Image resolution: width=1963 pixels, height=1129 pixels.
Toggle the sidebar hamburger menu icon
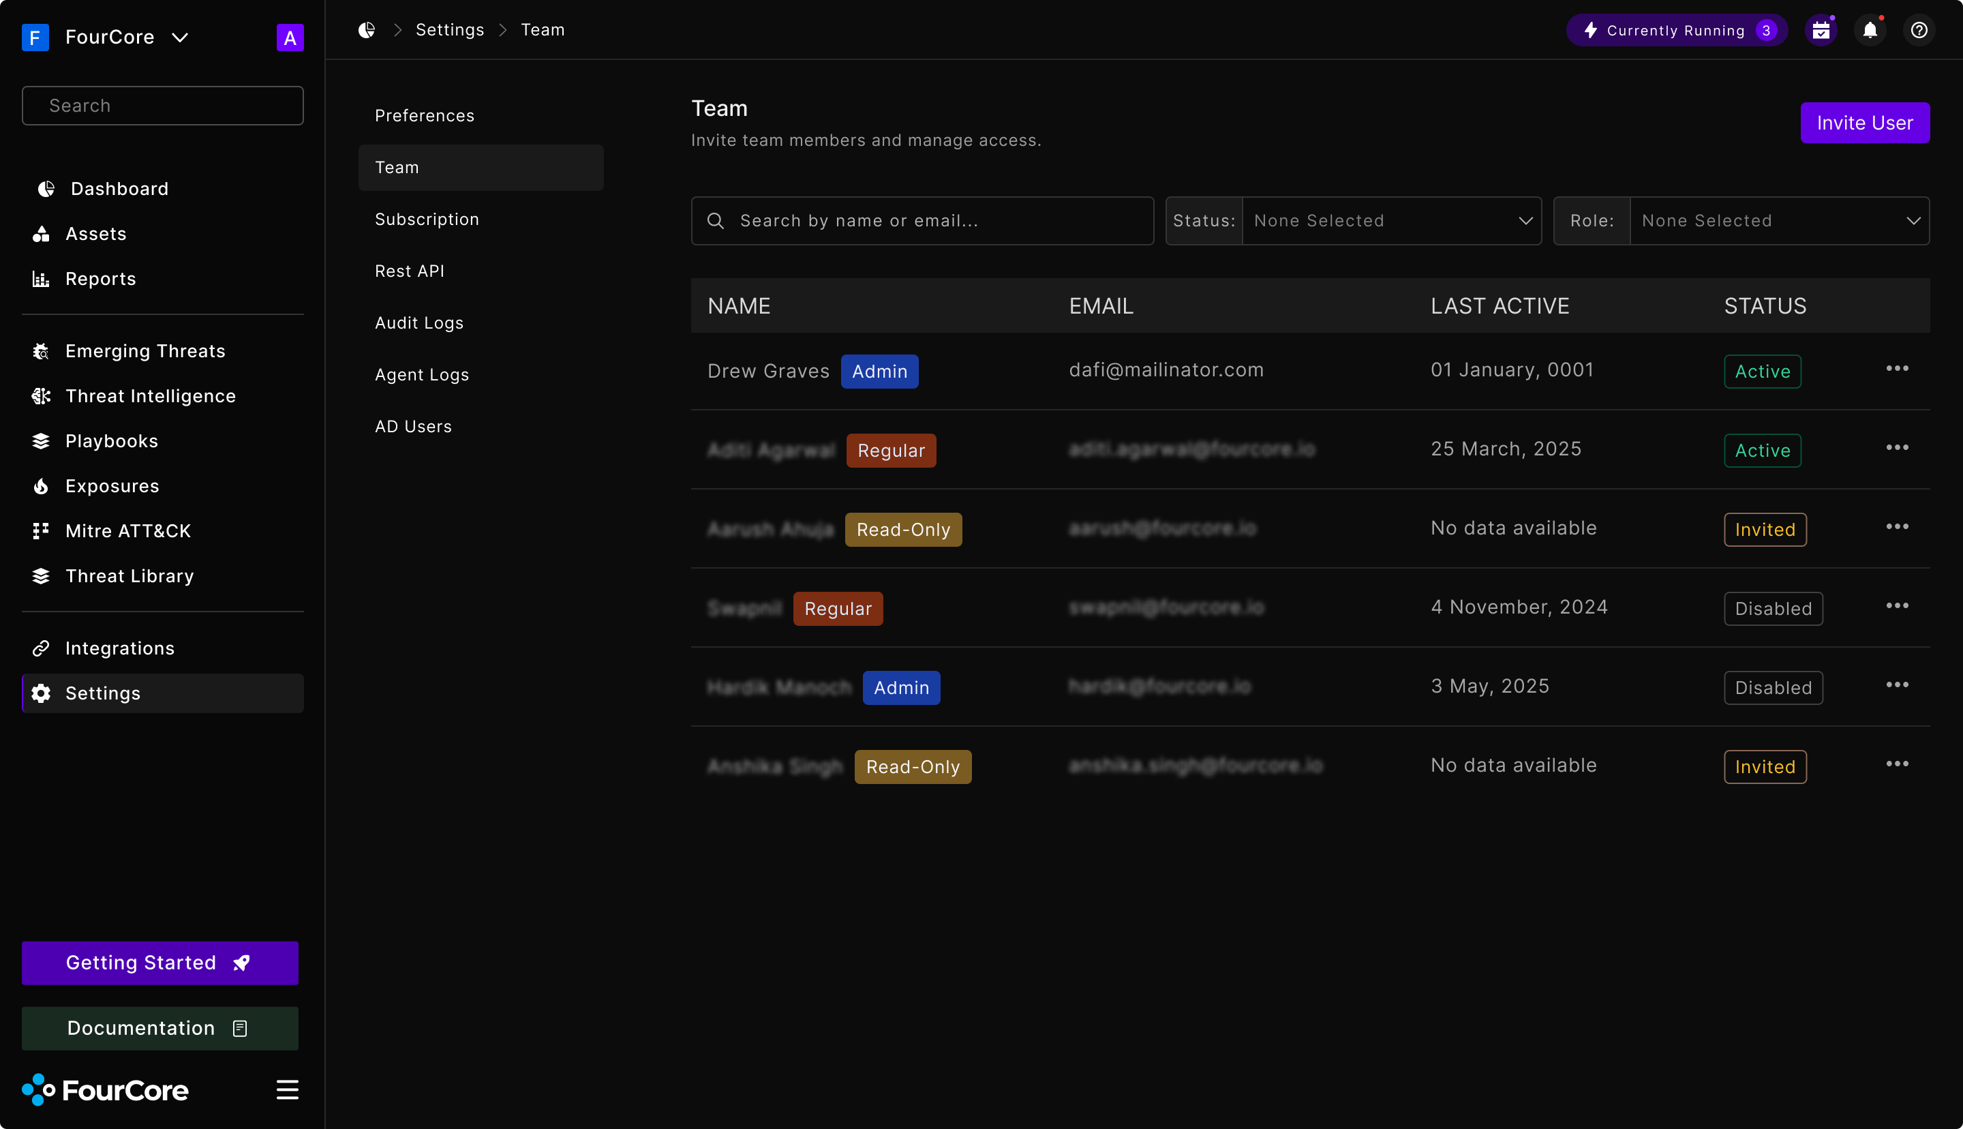pyautogui.click(x=288, y=1089)
